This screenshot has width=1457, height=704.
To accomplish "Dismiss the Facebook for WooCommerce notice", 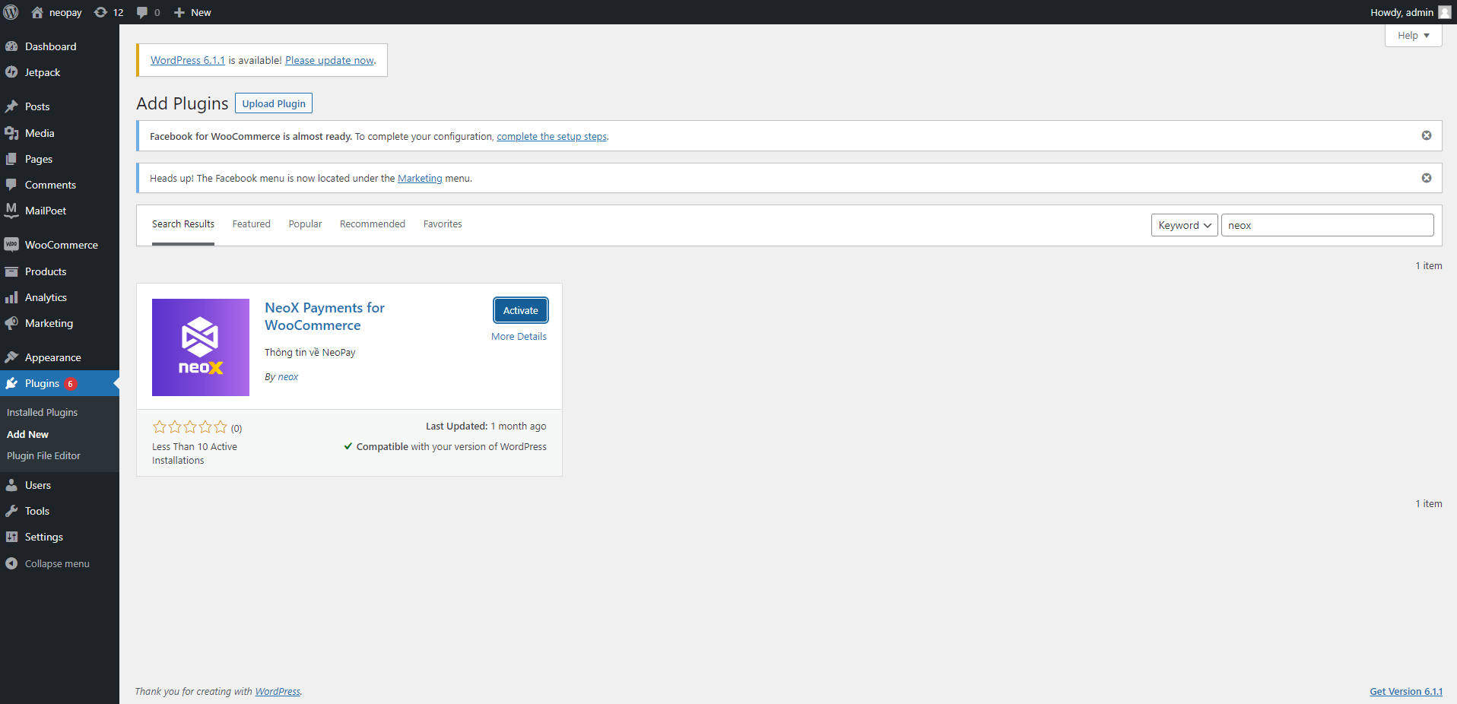I will pyautogui.click(x=1427, y=135).
